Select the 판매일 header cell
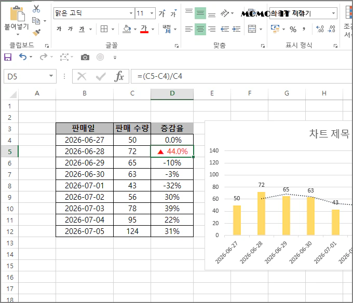Viewport: 353px width, 303px height. tap(85, 129)
